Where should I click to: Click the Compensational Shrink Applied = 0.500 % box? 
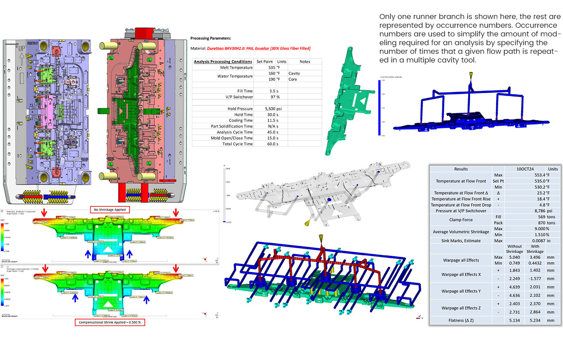(x=109, y=322)
